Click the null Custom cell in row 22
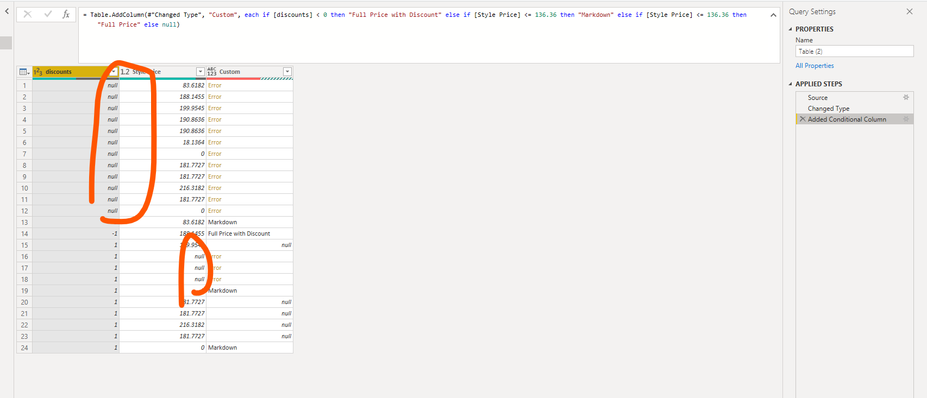Image resolution: width=927 pixels, height=398 pixels. click(x=249, y=325)
